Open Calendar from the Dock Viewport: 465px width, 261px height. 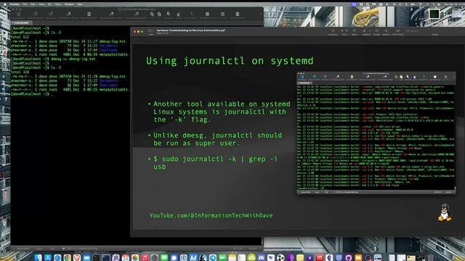126,257
